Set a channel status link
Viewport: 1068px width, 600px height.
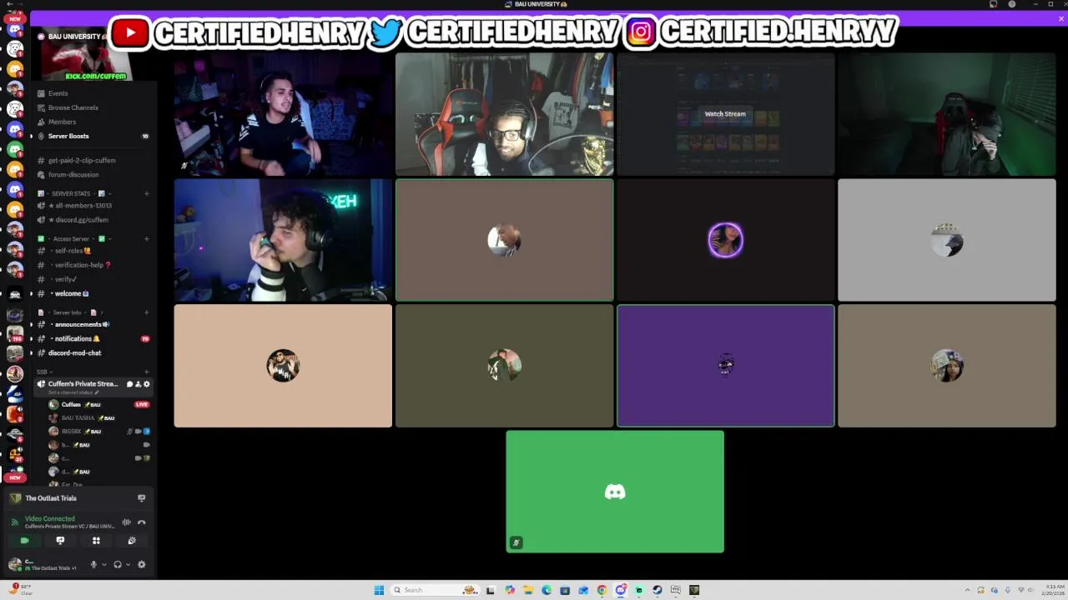[x=73, y=392]
